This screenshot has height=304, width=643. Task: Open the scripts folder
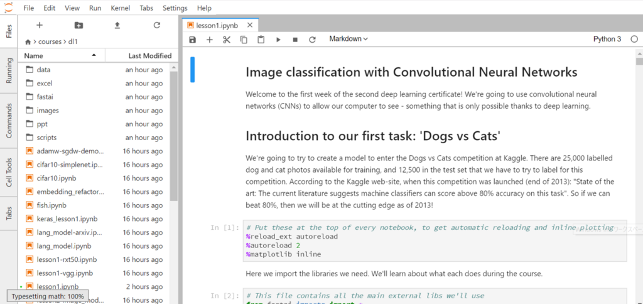point(94,138)
